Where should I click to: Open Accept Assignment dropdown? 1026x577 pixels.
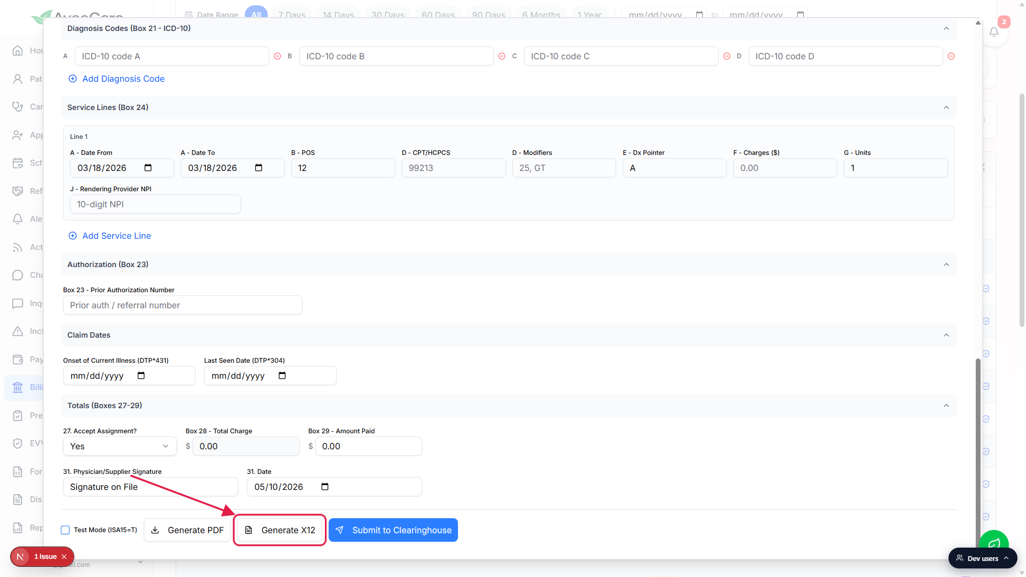point(120,446)
